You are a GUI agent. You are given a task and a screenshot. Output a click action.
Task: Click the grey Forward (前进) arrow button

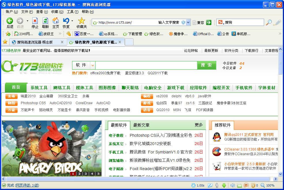click(x=20, y=21)
